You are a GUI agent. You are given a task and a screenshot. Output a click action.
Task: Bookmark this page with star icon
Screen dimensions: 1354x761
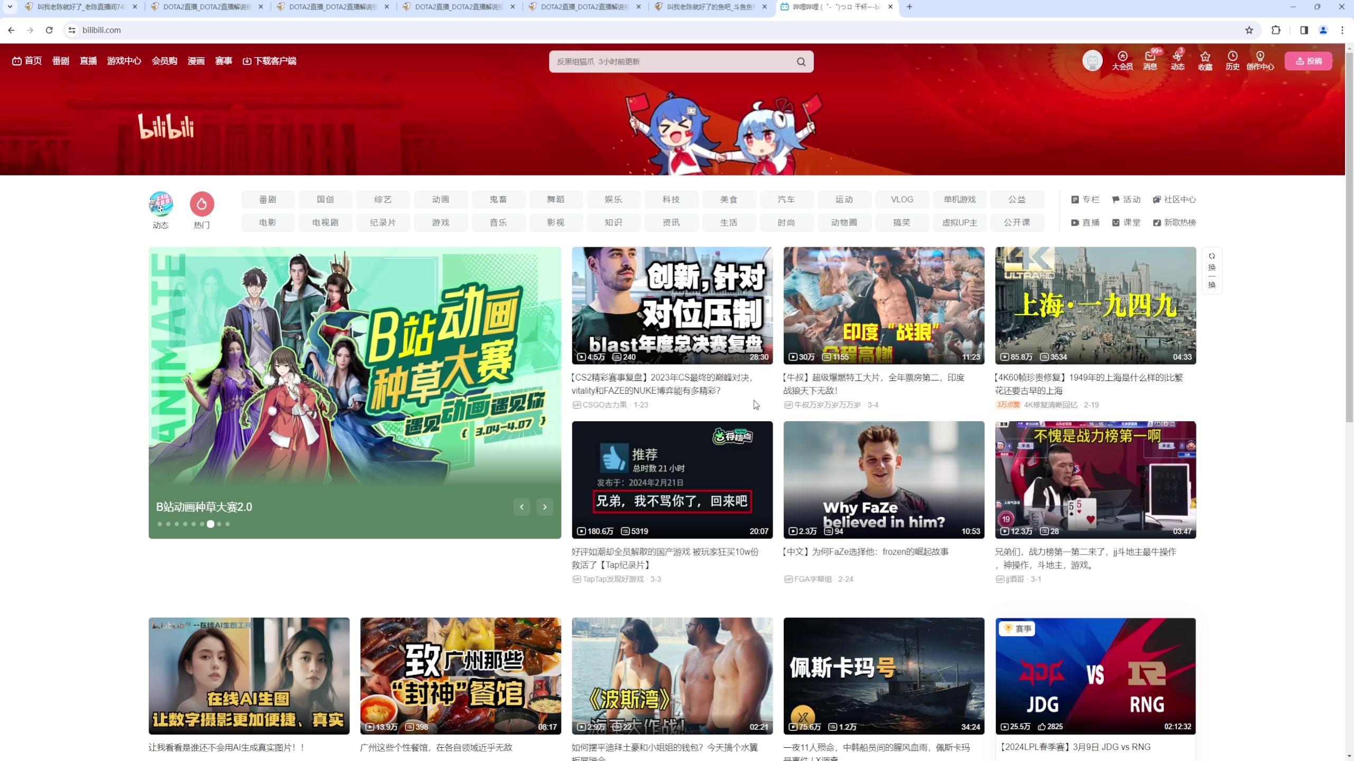pyautogui.click(x=1249, y=30)
